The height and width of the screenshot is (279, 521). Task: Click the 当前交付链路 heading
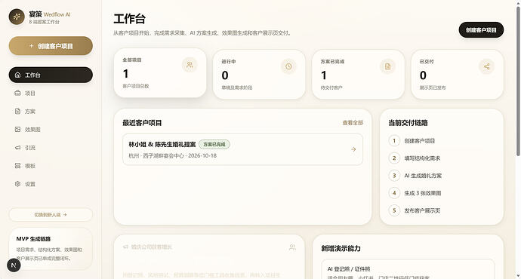408,123
